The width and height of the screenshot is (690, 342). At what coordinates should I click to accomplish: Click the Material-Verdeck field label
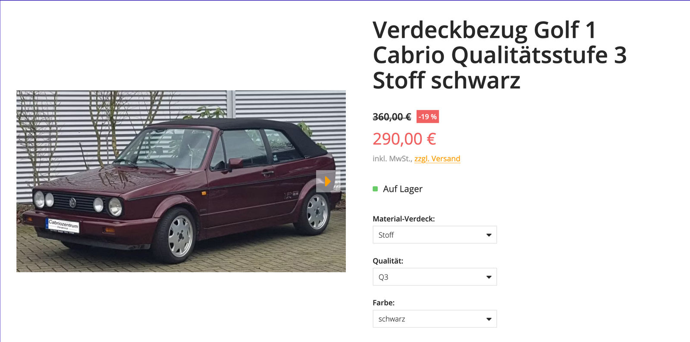coord(404,219)
